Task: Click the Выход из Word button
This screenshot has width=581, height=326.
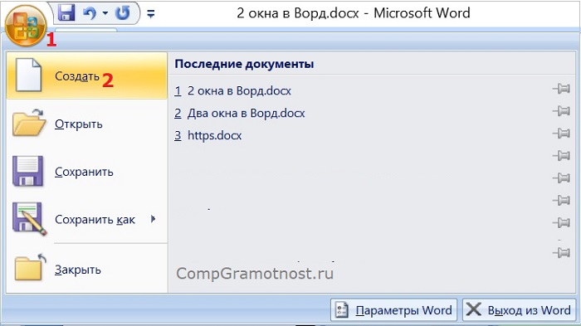Action: click(x=519, y=309)
